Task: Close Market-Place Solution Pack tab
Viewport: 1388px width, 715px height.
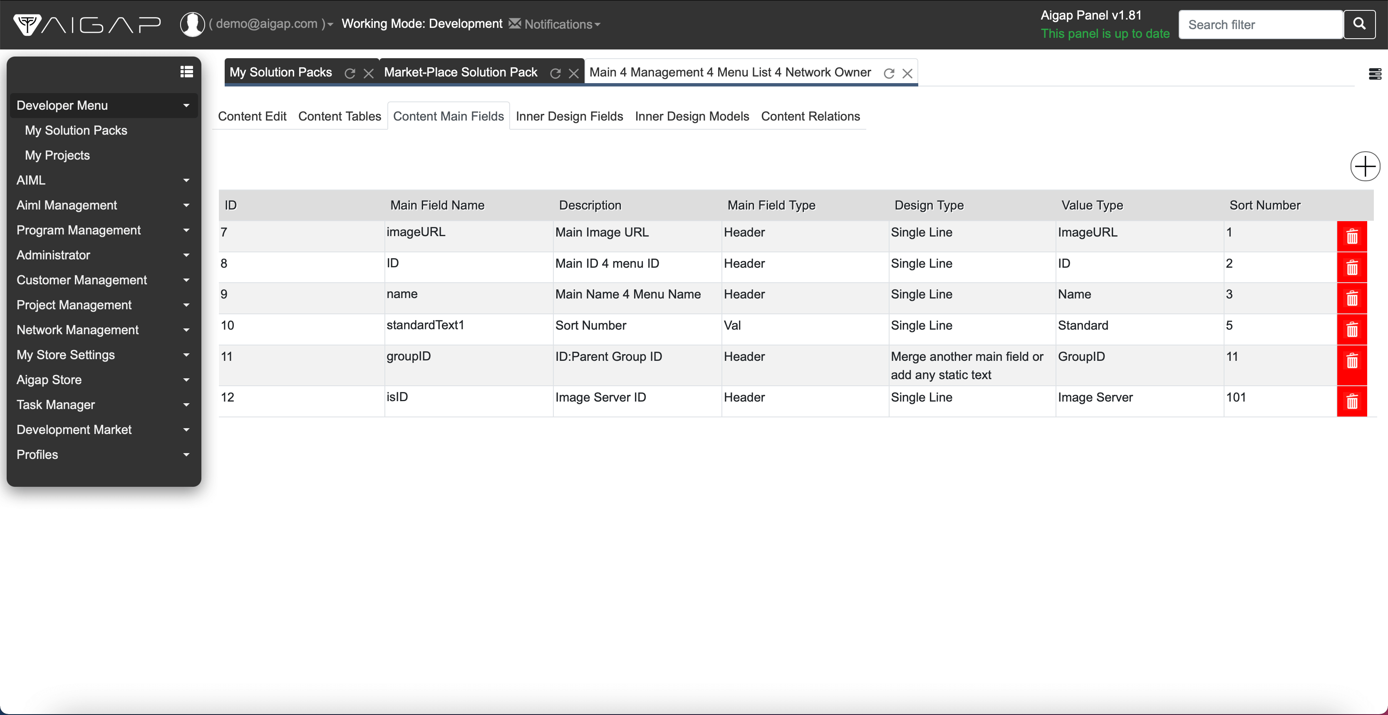Action: point(574,73)
